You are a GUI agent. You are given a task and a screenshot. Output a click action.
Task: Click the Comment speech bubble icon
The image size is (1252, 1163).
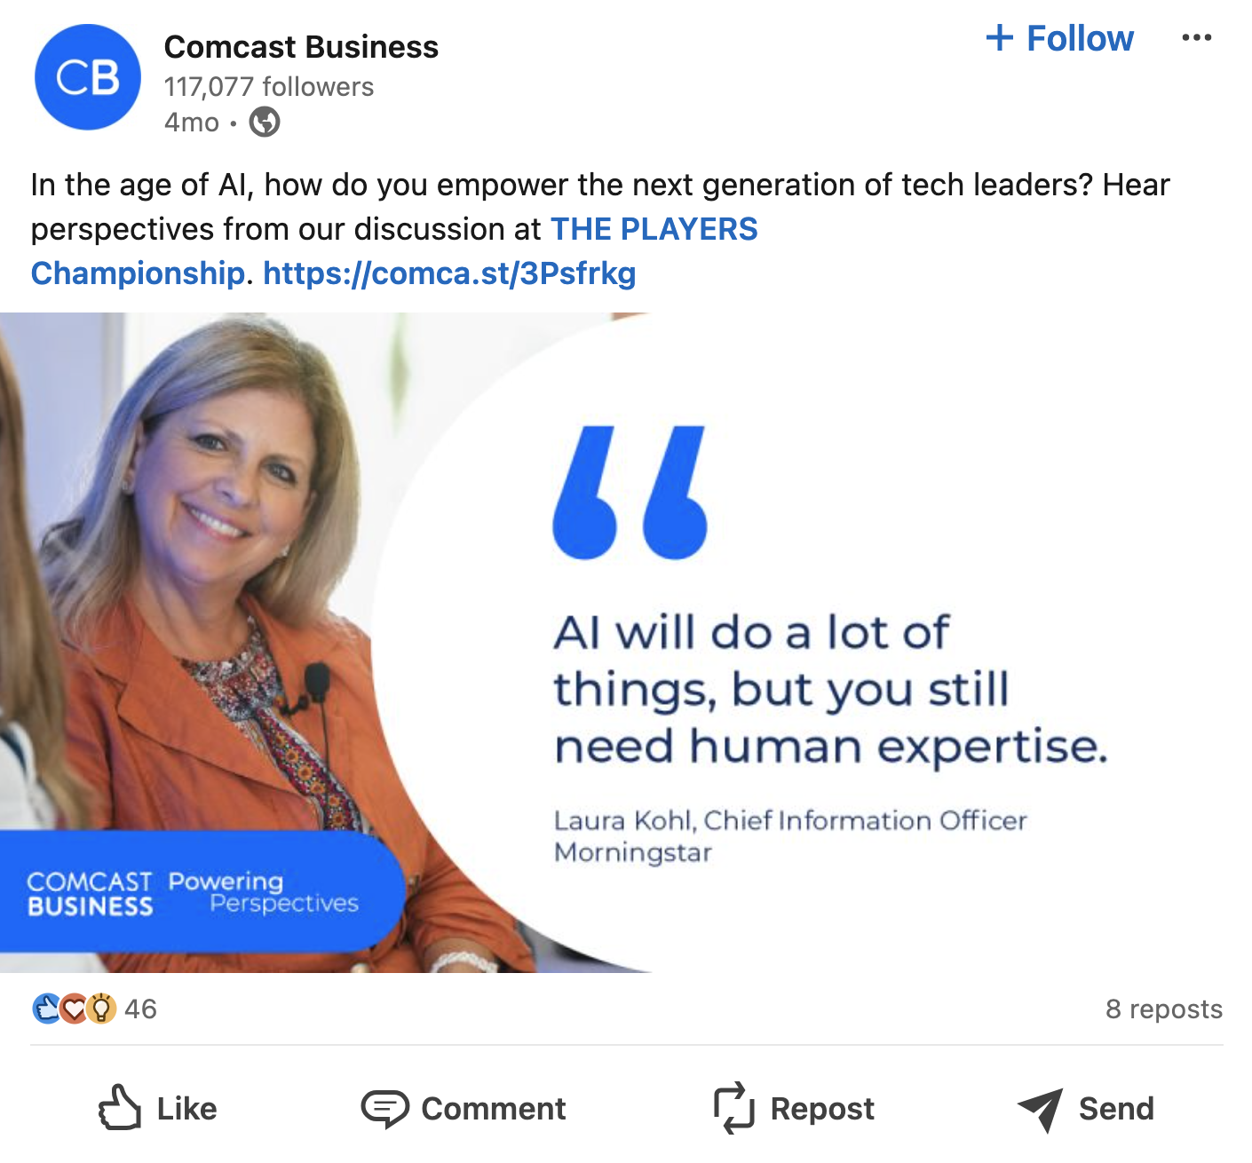click(x=384, y=1109)
